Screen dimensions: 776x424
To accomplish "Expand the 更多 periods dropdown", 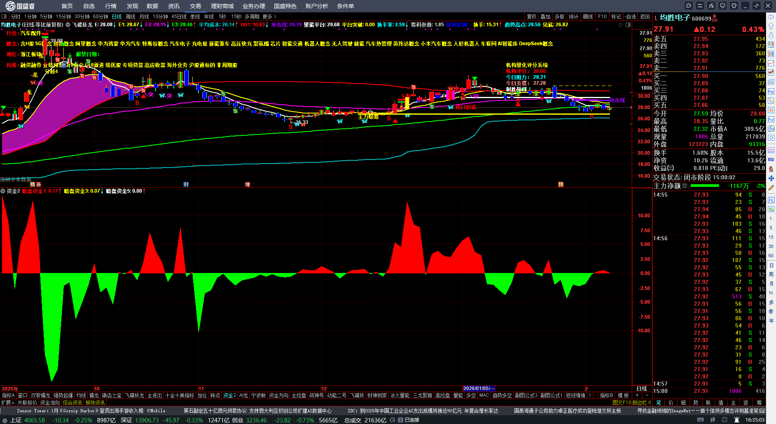I will 269,17.
